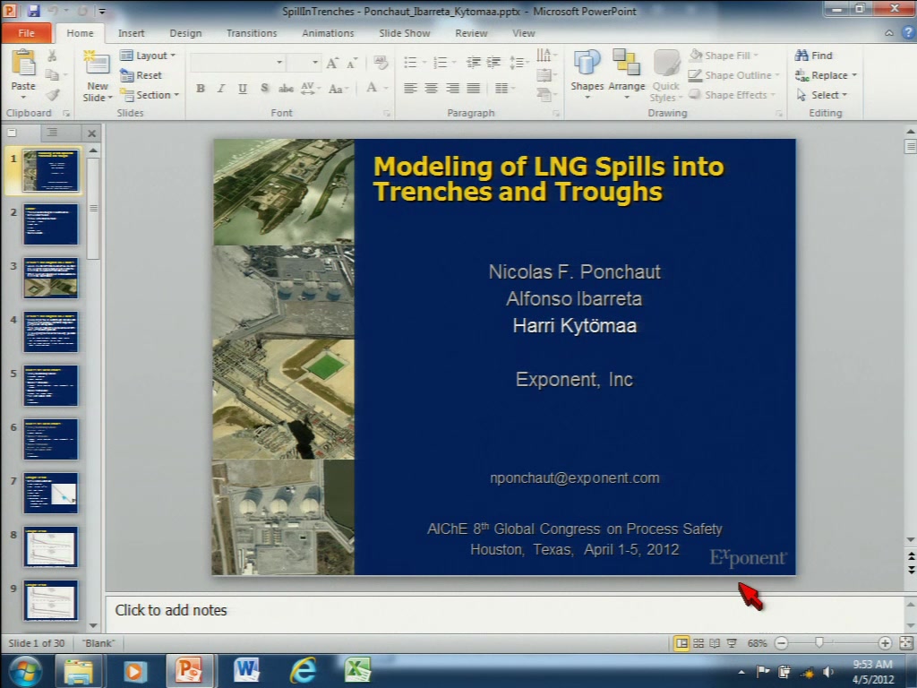
Task: Toggle Italic formatting
Action: tap(221, 89)
